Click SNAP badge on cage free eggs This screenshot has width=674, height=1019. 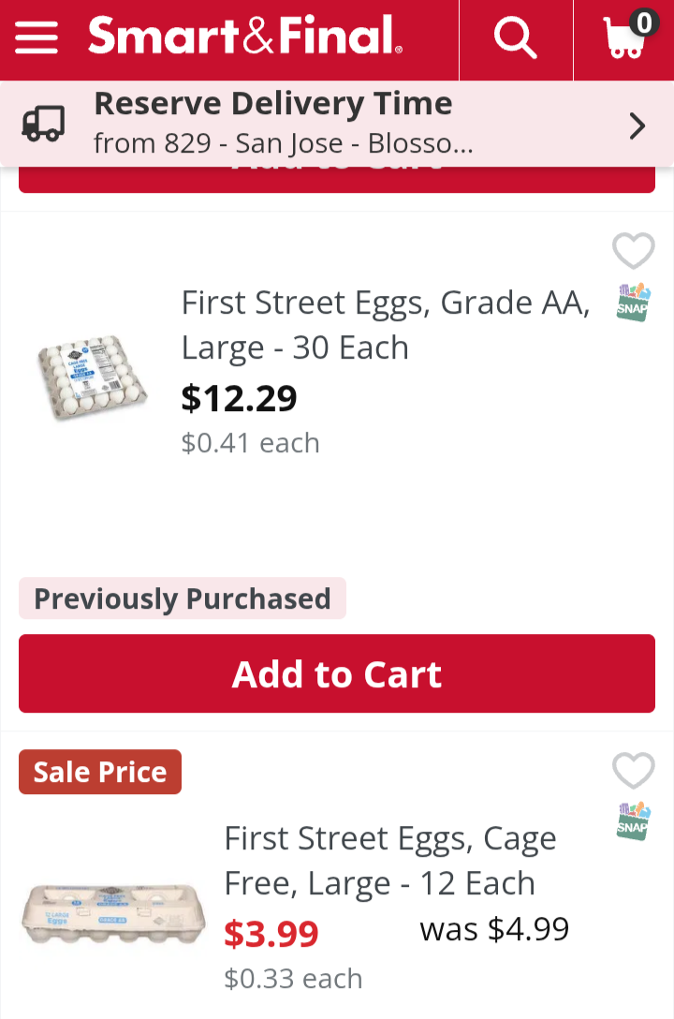click(634, 821)
